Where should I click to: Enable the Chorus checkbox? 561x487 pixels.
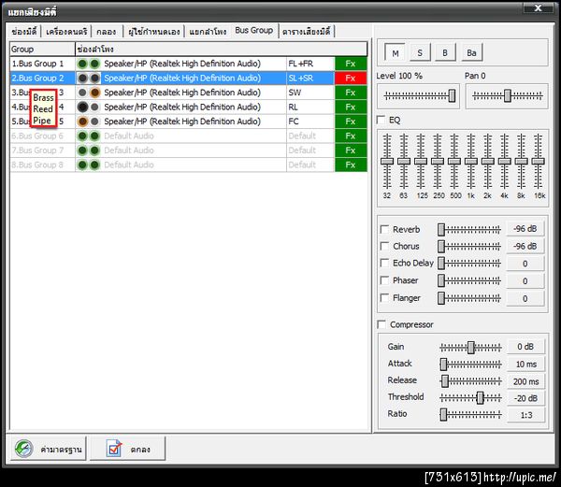[x=384, y=246]
